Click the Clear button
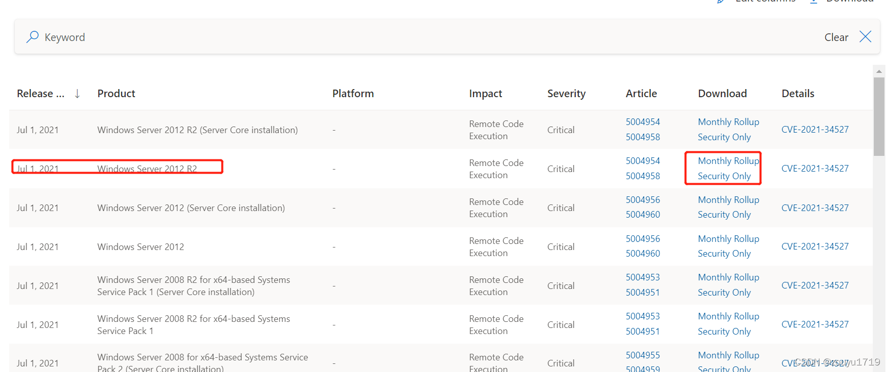 tap(836, 37)
